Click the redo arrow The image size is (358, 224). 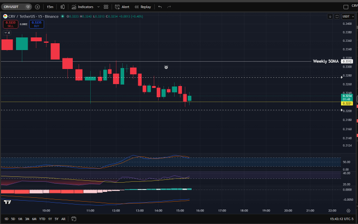(x=169, y=7)
